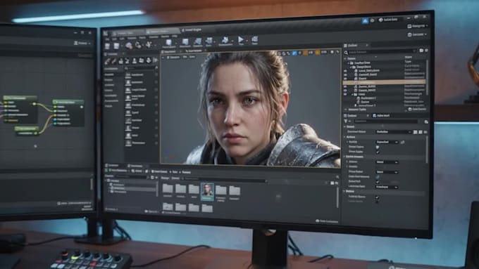Select the highlighted folder in Content Browser tree
479x269 pixels.
tap(133, 189)
